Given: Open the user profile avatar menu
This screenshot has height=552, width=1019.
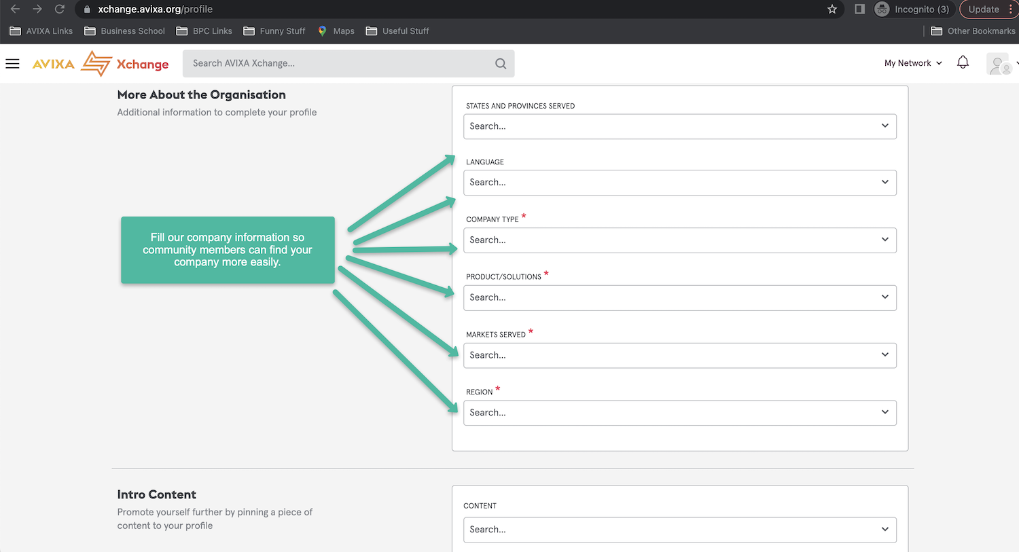Looking at the screenshot, I should click(x=999, y=64).
